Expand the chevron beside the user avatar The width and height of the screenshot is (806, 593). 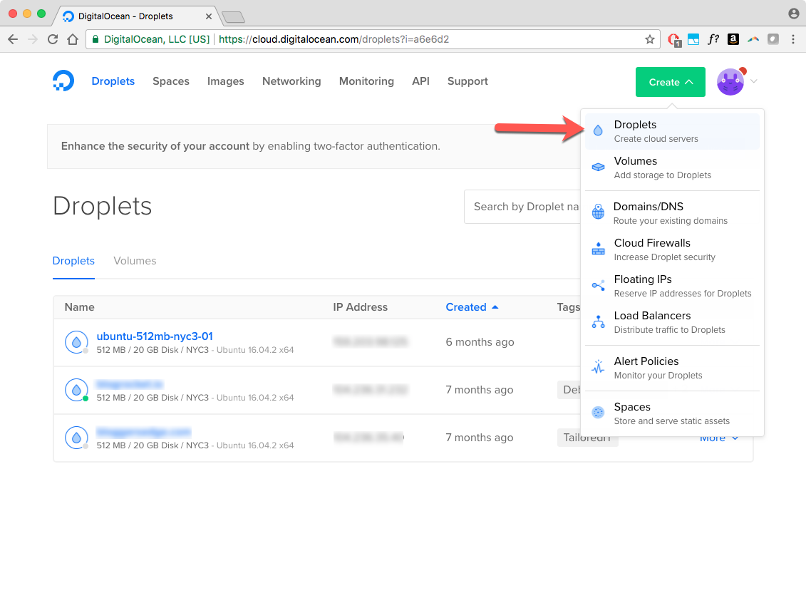[x=754, y=81]
